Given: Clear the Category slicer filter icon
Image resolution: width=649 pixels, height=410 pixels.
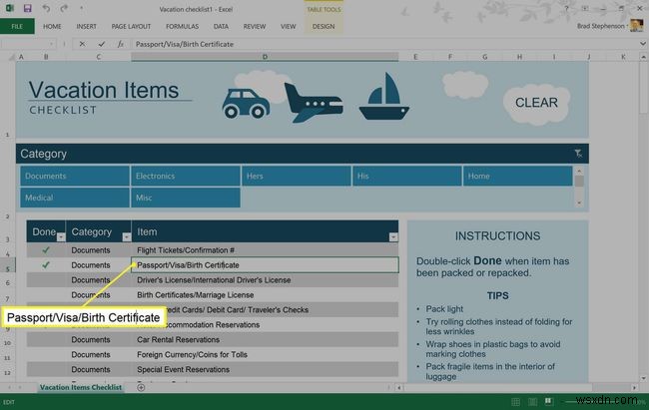Looking at the screenshot, I should point(578,154).
